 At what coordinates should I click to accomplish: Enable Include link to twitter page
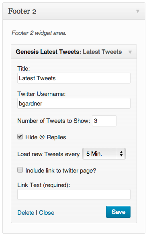20,170
